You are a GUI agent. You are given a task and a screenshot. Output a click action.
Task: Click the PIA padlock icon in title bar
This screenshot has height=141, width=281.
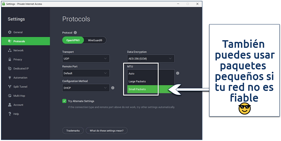(3, 4)
